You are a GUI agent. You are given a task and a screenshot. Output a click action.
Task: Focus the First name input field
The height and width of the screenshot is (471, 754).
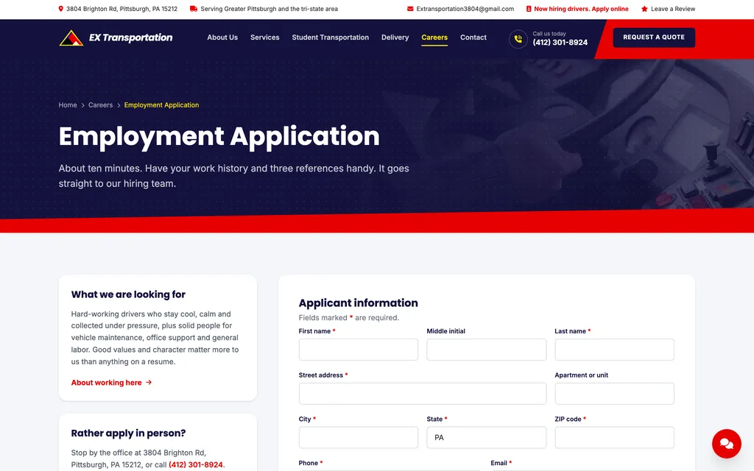[359, 350]
